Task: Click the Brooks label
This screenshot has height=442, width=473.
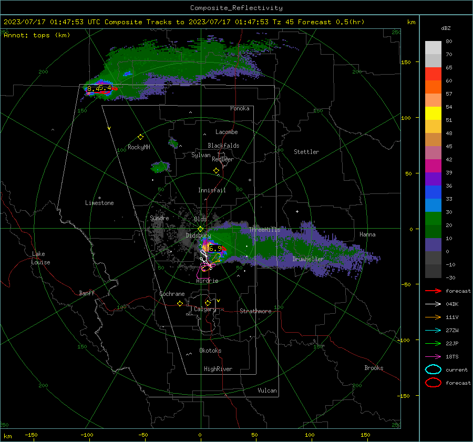Action: point(374,368)
